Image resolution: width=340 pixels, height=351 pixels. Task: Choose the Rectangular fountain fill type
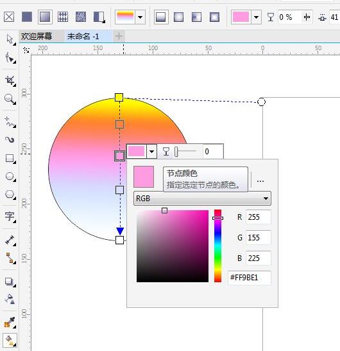[x=214, y=17]
